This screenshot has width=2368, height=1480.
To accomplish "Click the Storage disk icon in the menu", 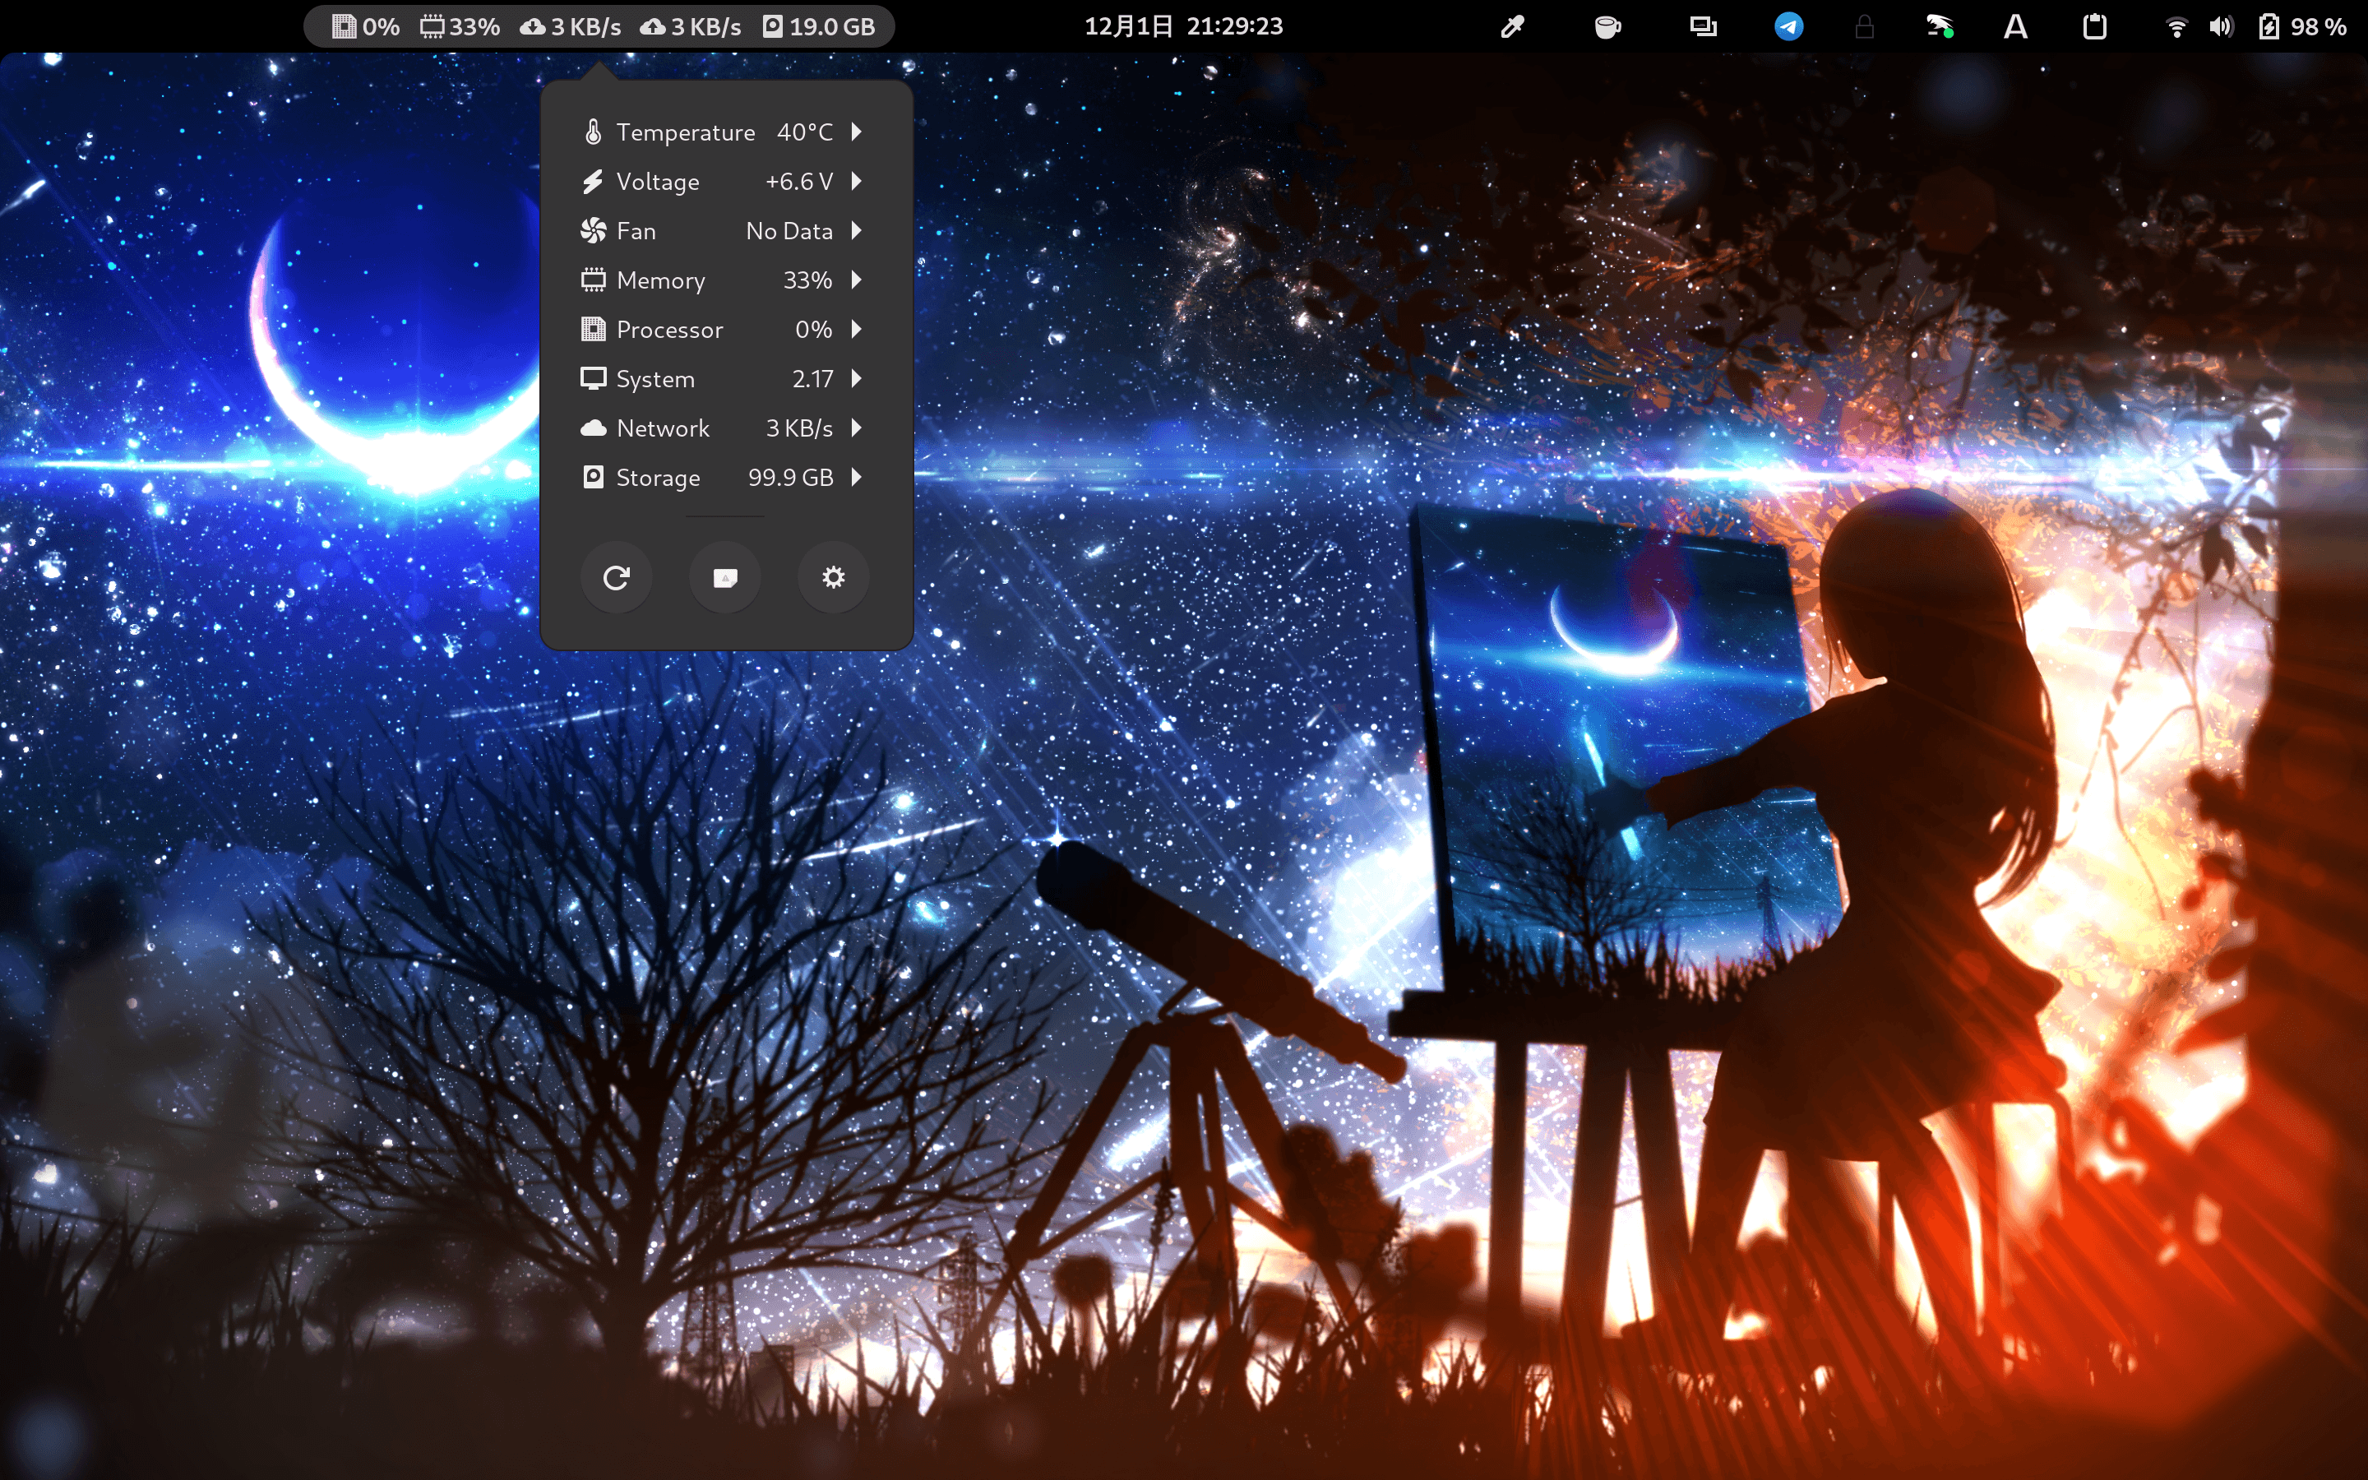I will (x=593, y=477).
